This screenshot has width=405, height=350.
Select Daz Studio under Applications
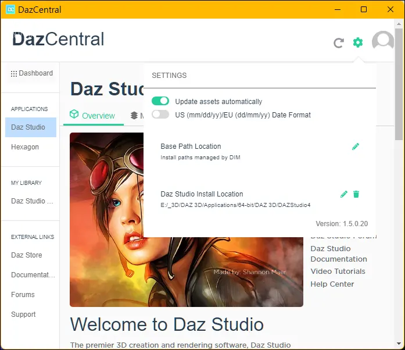pos(31,127)
